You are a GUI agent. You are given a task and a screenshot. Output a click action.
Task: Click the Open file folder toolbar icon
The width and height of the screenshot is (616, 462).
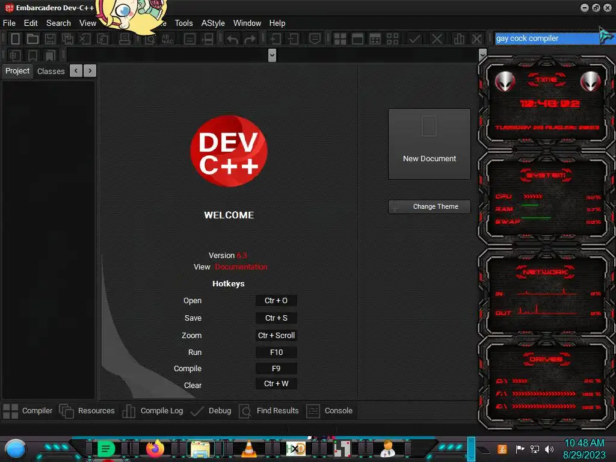click(32, 38)
